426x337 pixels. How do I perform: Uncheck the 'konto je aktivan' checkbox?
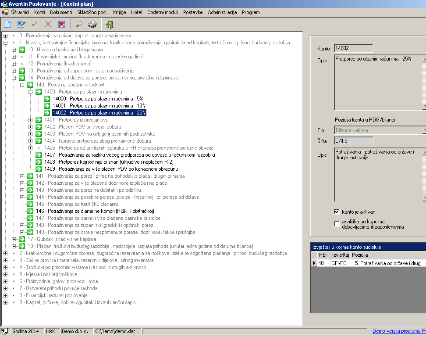(x=337, y=212)
